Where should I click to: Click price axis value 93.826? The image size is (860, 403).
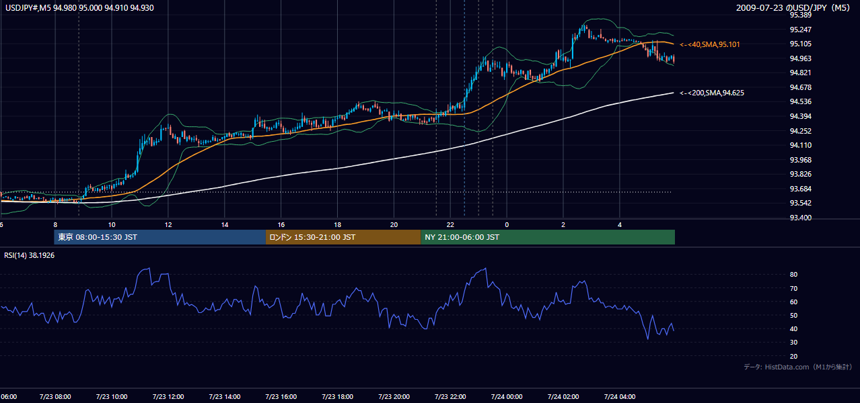tap(801, 174)
